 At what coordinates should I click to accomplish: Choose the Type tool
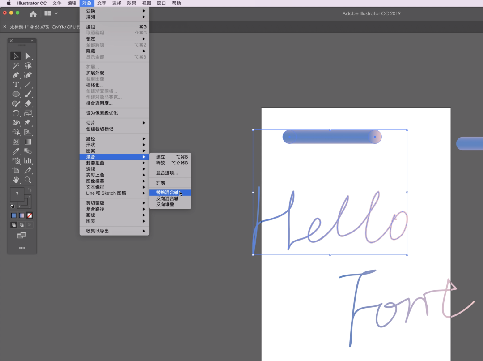[x=16, y=85]
